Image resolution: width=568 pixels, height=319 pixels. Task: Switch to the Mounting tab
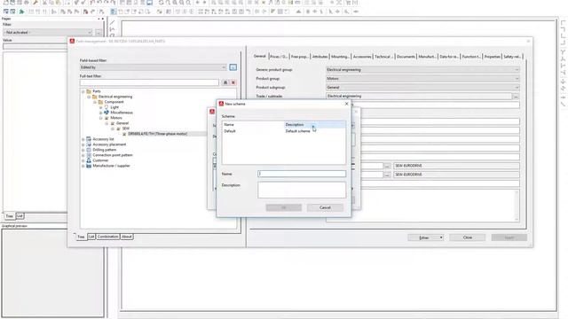point(340,57)
